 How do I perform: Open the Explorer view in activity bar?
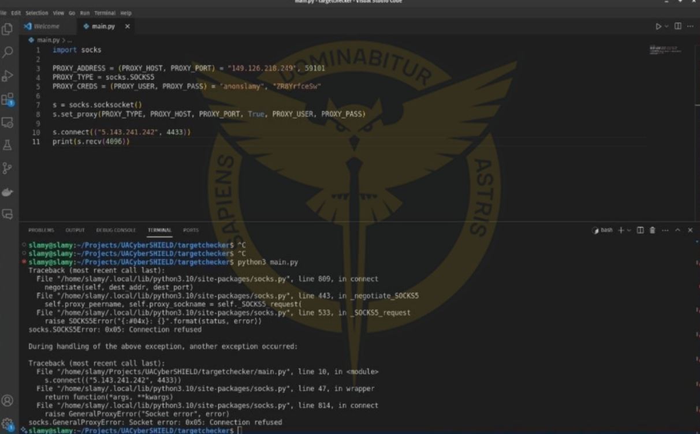tap(8, 29)
